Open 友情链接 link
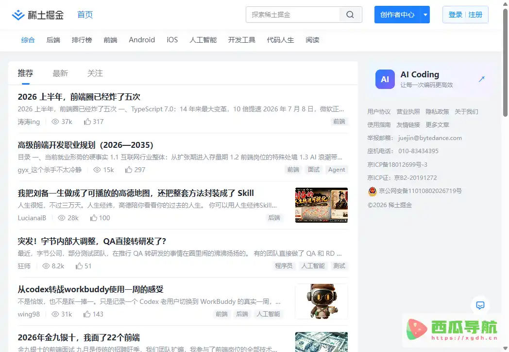The height and width of the screenshot is (352, 509). point(408,125)
